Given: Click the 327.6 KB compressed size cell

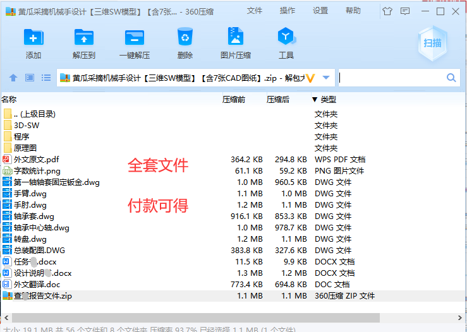Looking at the screenshot, I should 291,250.
